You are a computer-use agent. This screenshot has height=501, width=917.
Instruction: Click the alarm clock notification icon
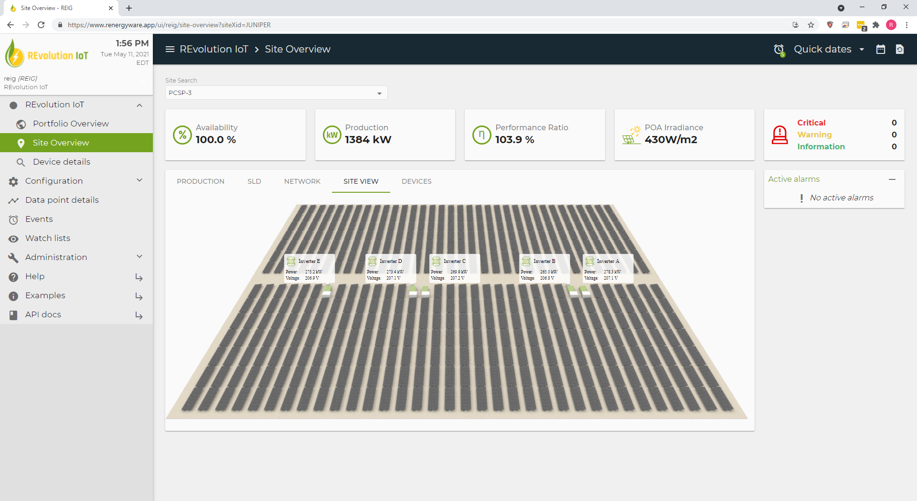click(x=779, y=50)
